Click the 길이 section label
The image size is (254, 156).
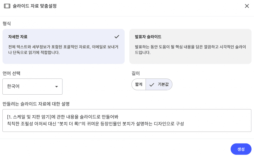click(x=136, y=73)
